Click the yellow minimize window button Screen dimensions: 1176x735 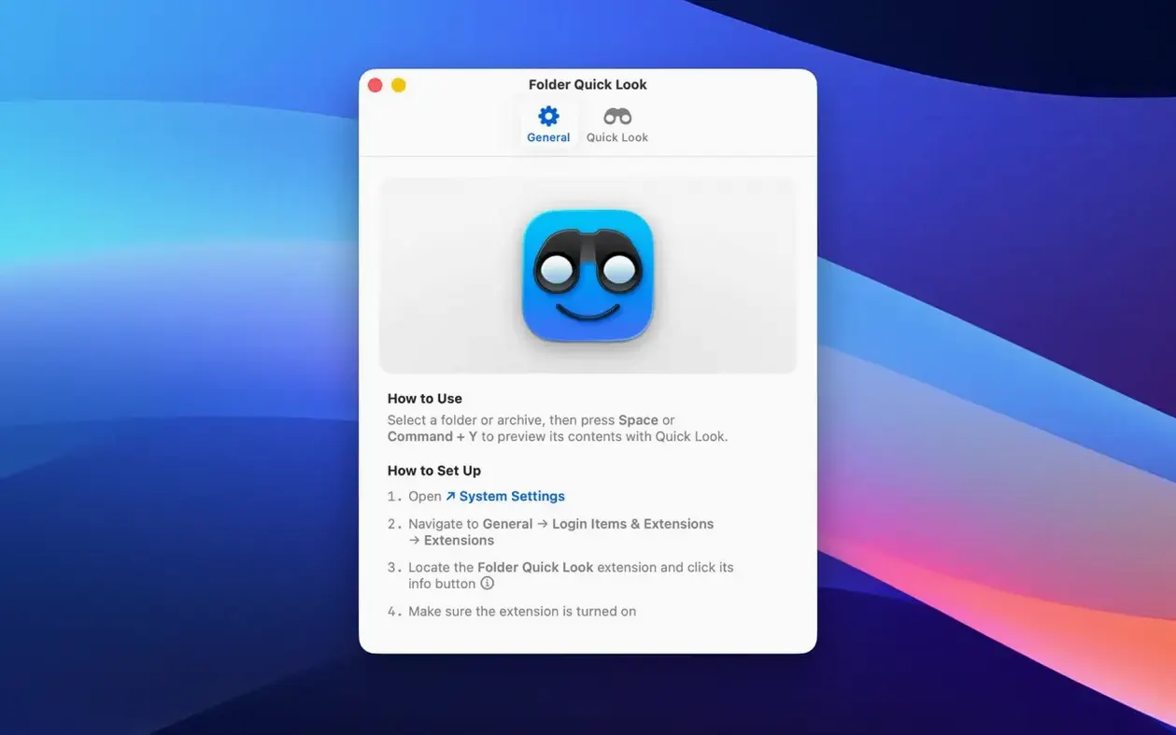click(399, 85)
